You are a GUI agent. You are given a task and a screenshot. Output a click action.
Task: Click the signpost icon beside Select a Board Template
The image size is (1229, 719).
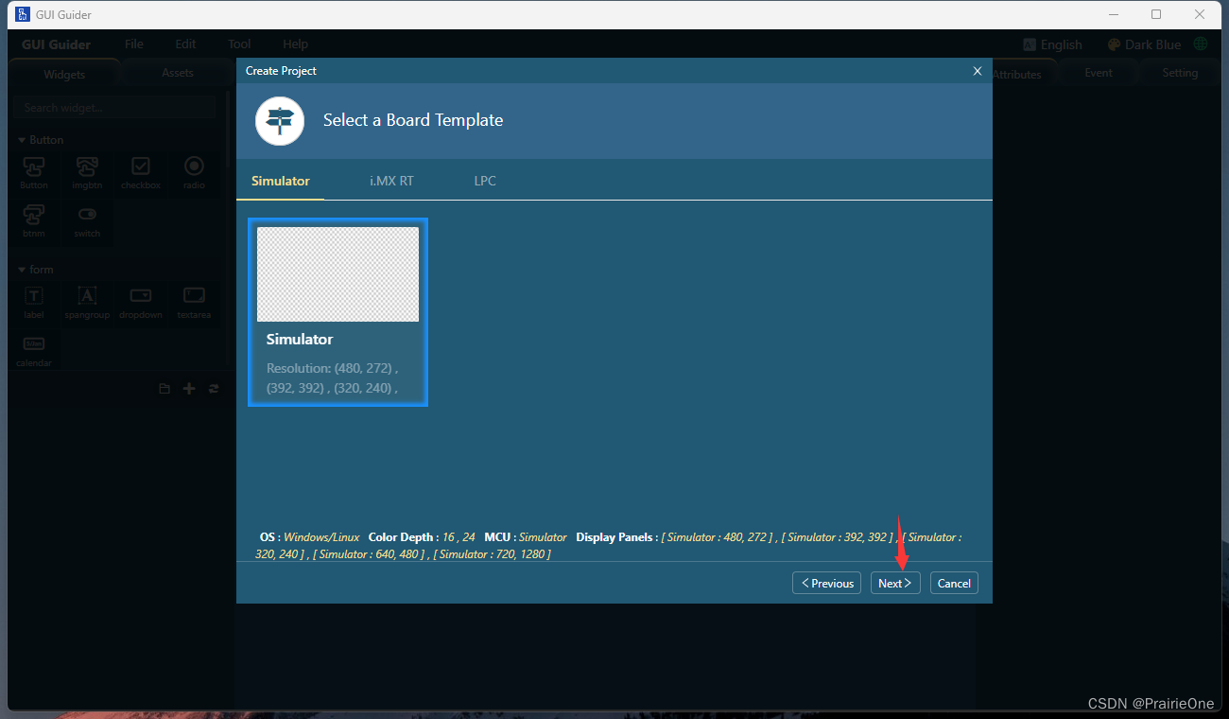[280, 121]
